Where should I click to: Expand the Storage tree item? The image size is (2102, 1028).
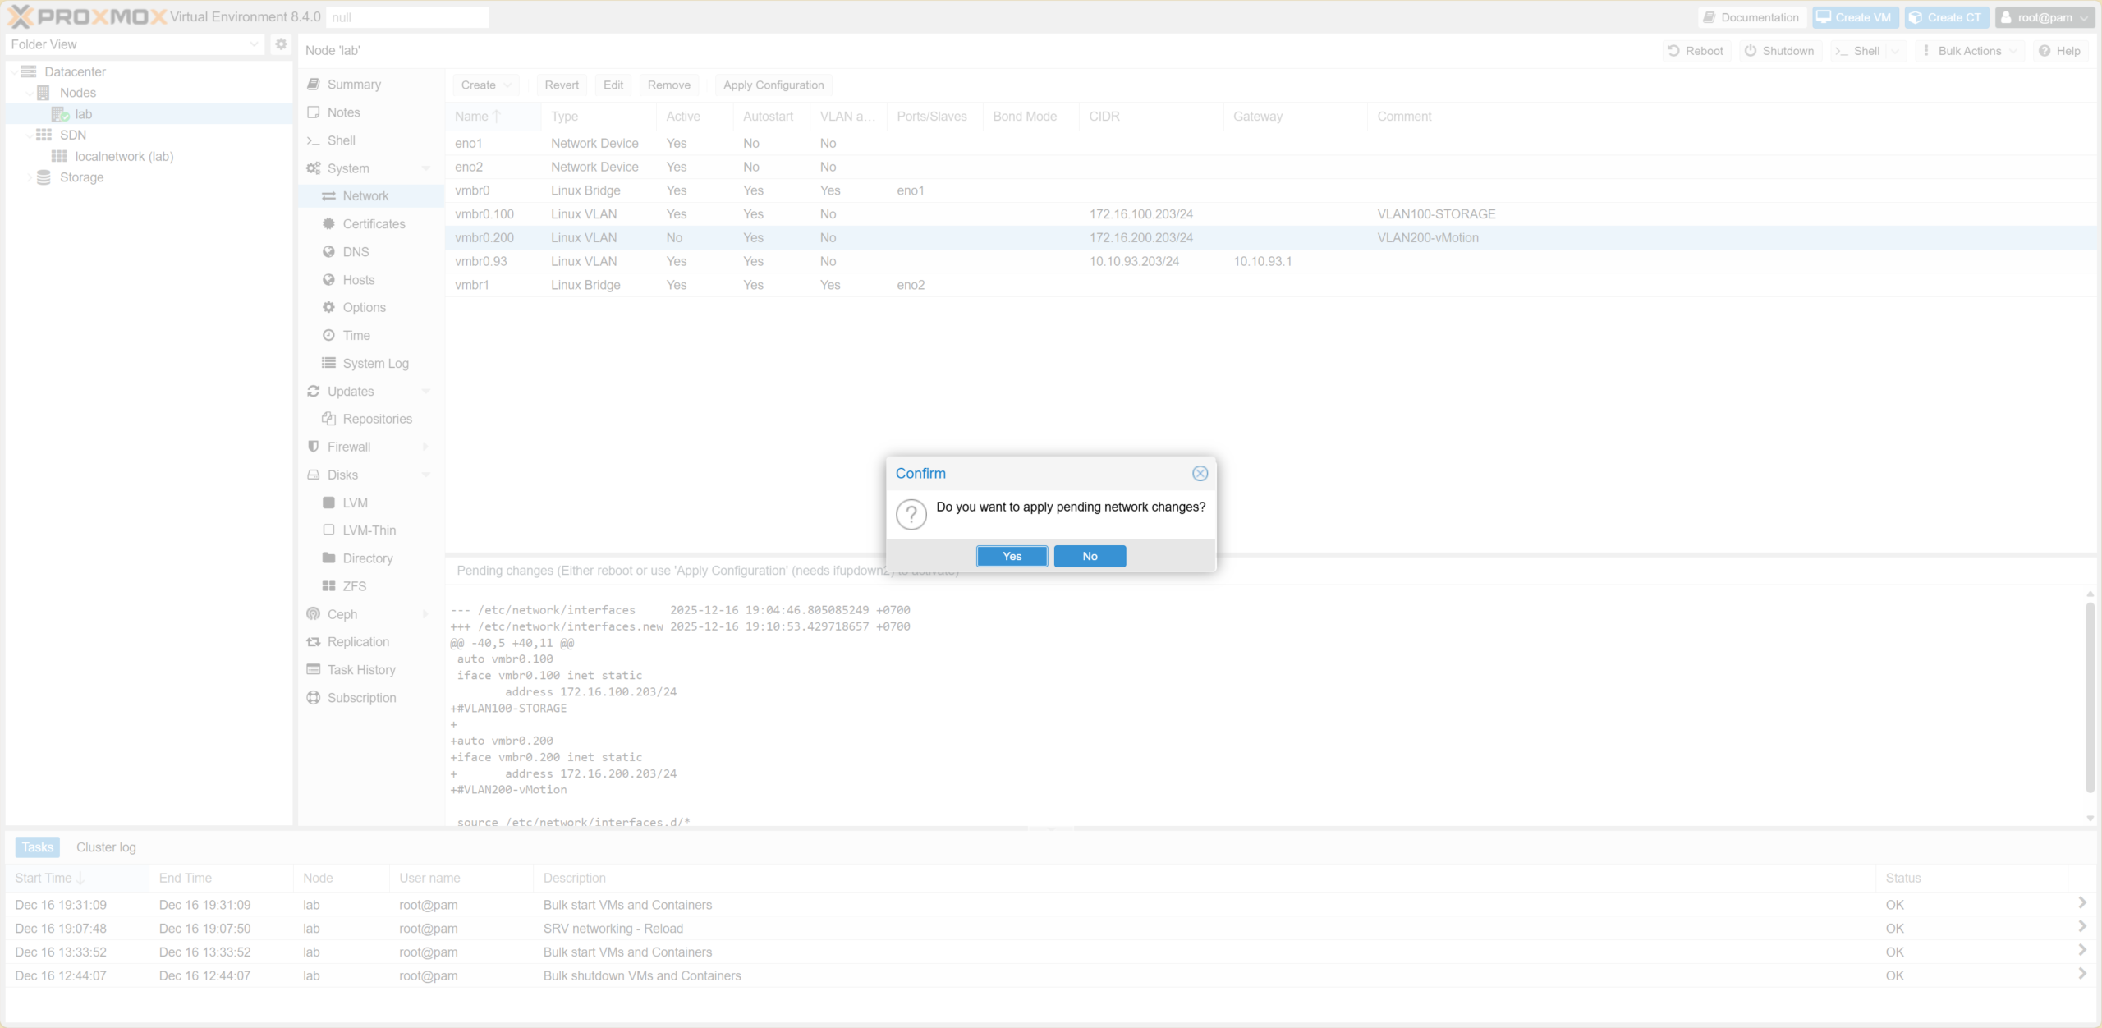30,177
